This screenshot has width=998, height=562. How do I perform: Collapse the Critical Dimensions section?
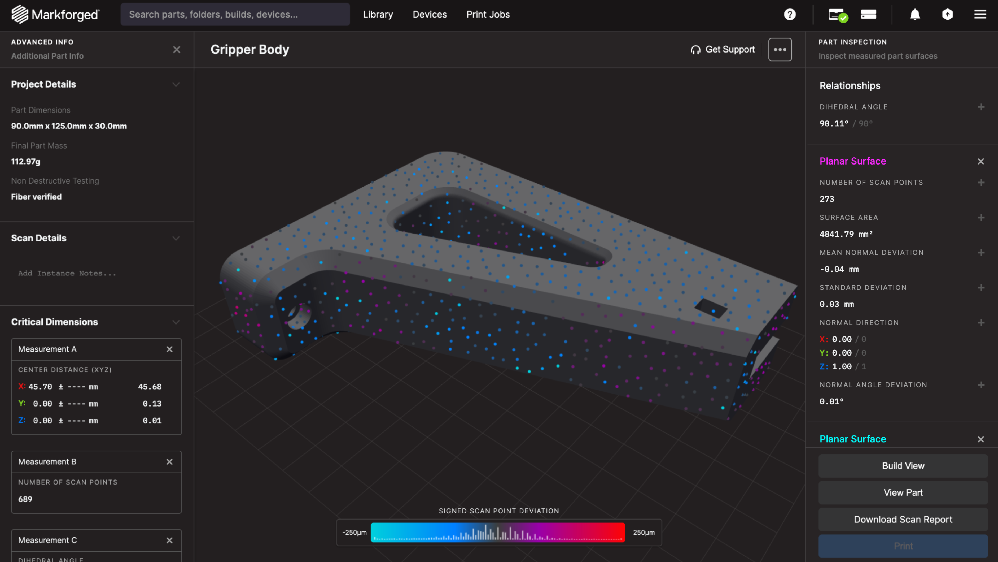coord(176,322)
